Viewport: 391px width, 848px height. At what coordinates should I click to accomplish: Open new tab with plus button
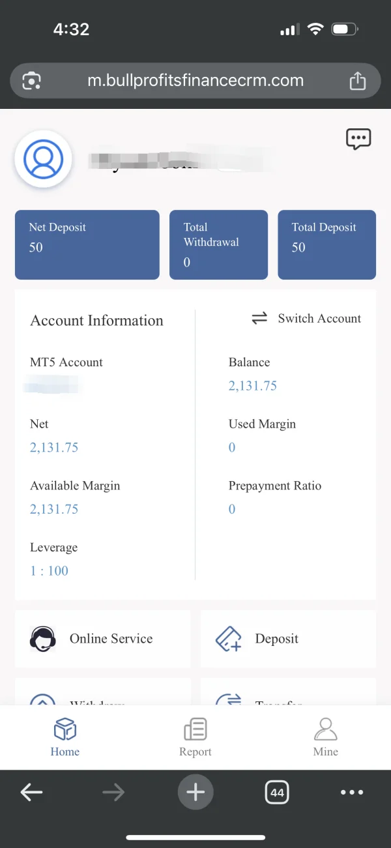[195, 792]
